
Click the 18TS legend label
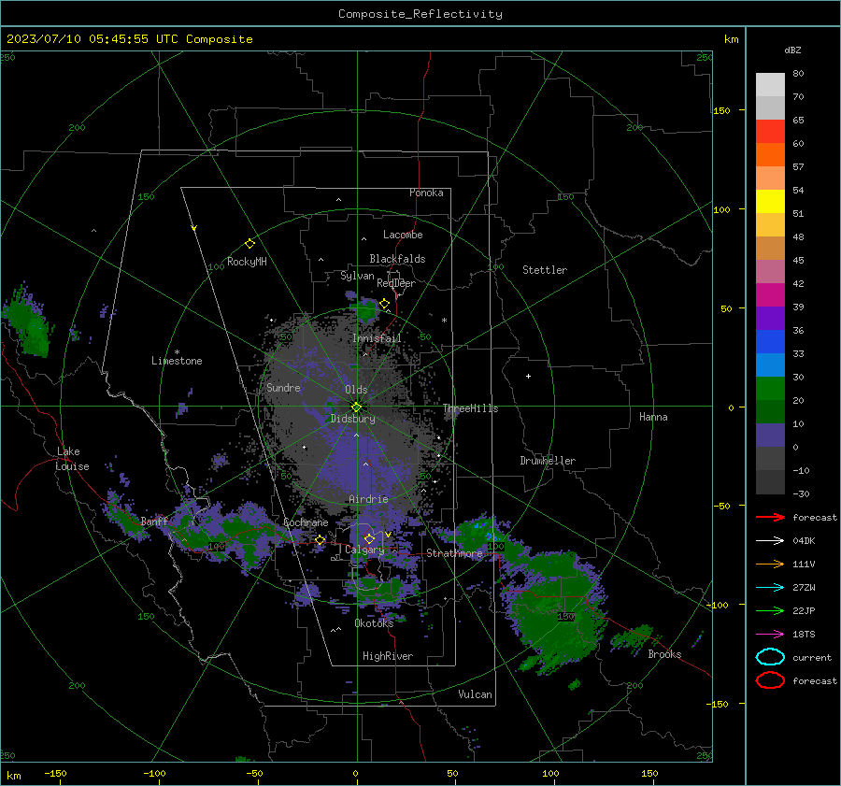click(804, 635)
